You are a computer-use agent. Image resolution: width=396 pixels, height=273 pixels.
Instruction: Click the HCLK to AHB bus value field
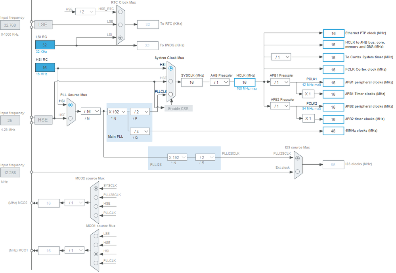333,45
